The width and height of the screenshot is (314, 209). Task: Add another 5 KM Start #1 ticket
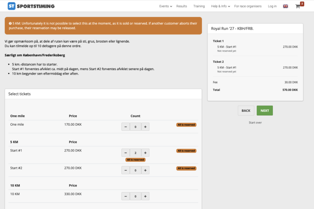145,153
